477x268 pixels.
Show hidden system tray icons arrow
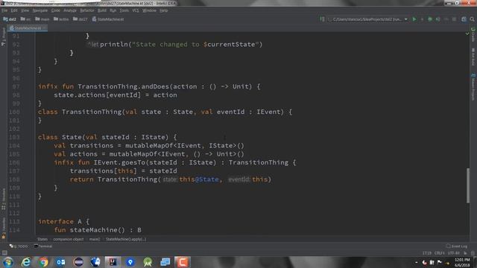tap(416, 263)
